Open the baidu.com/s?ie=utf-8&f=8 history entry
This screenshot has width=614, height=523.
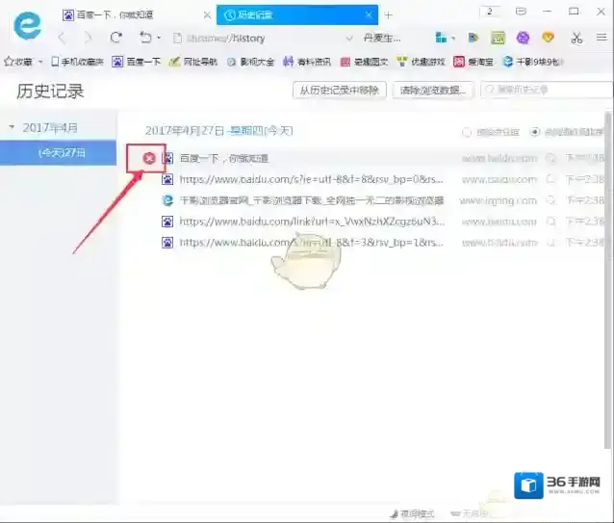coord(312,179)
